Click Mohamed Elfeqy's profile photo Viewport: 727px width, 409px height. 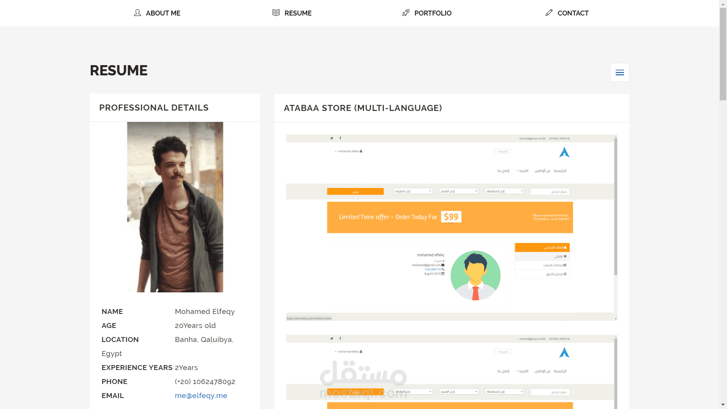coord(175,207)
